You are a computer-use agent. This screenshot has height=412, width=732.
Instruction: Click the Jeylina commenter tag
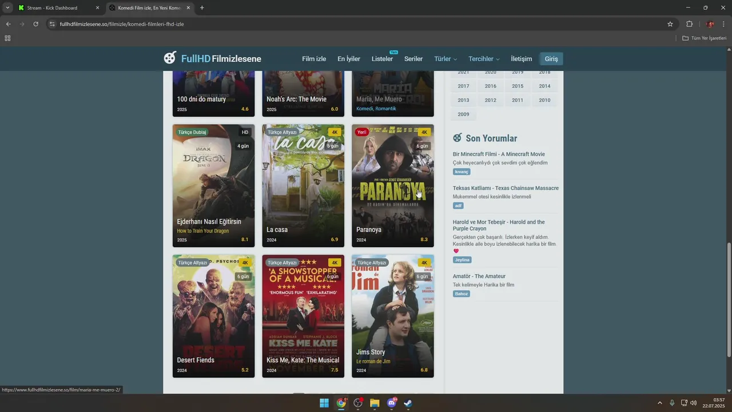pyautogui.click(x=462, y=260)
